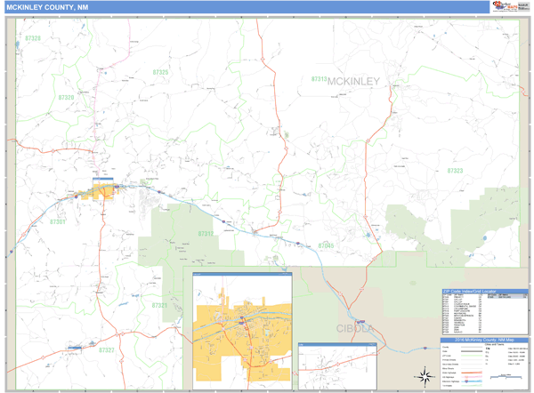
Task: Click ZIP code 87045 label
Action: 326,245
